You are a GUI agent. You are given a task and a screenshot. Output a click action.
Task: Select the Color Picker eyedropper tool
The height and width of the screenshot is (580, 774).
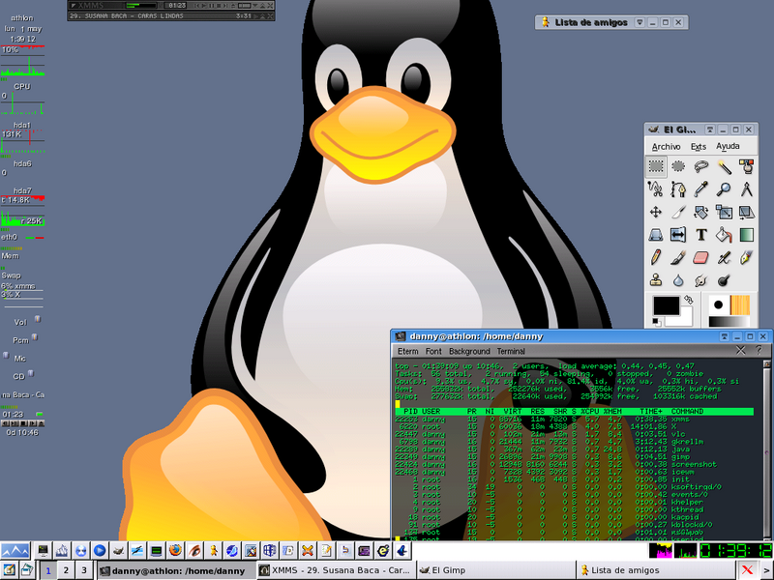pos(699,188)
